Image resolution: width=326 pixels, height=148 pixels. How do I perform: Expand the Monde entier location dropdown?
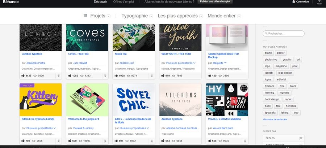tap(239, 16)
